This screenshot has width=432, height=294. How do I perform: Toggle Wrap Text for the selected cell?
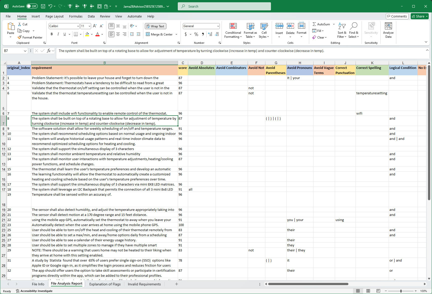coord(155,26)
